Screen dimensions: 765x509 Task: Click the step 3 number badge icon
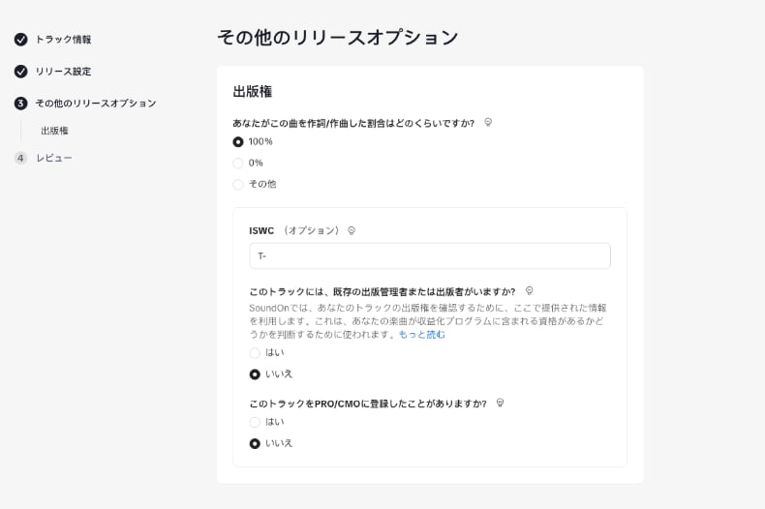(x=20, y=104)
